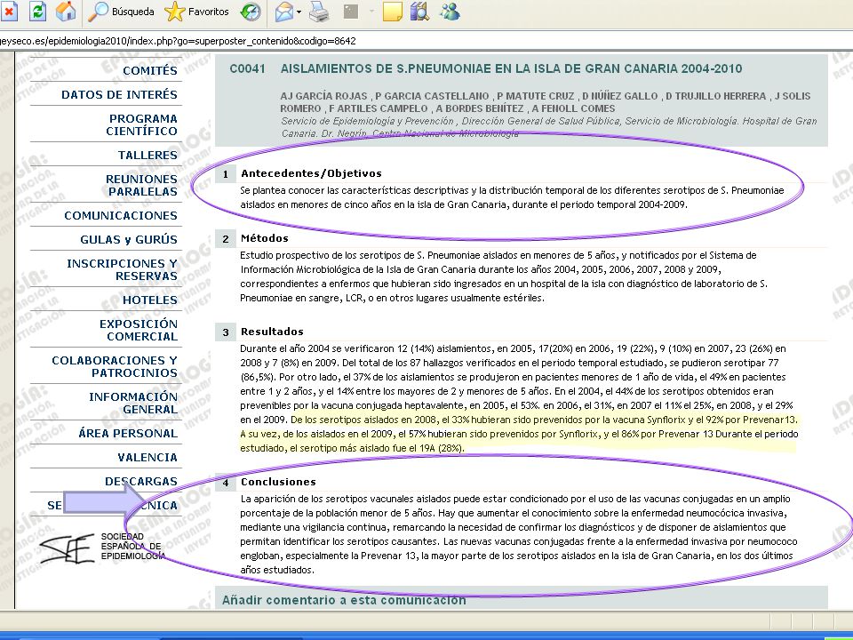This screenshot has height=640, width=853.
Task: Click the 'Resultados' section heading
Action: click(272, 332)
